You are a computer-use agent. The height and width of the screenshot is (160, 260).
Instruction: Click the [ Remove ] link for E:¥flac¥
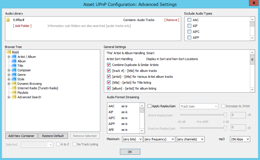[172, 20]
